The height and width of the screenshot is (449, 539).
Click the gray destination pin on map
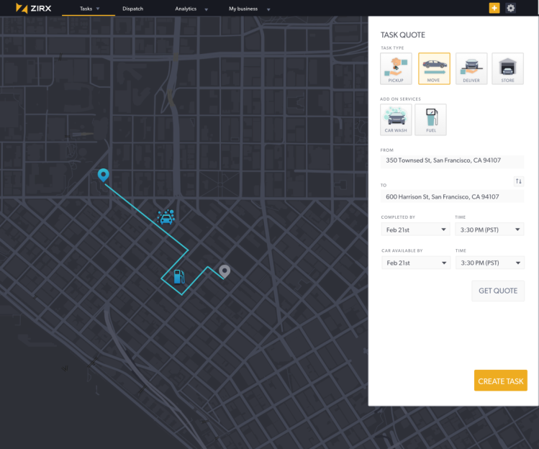point(225,271)
